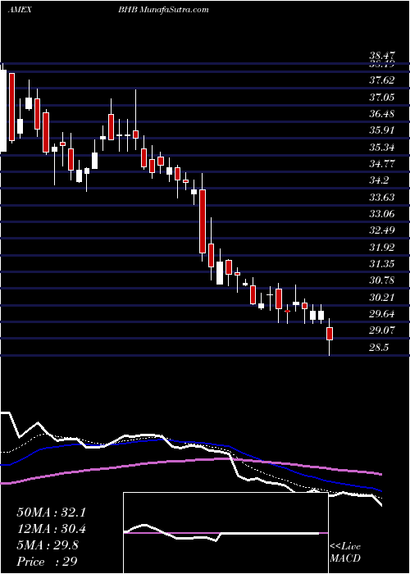Screen dimensions: 410x574
Task: Click the 33.06 axis value
Action: 382,214
